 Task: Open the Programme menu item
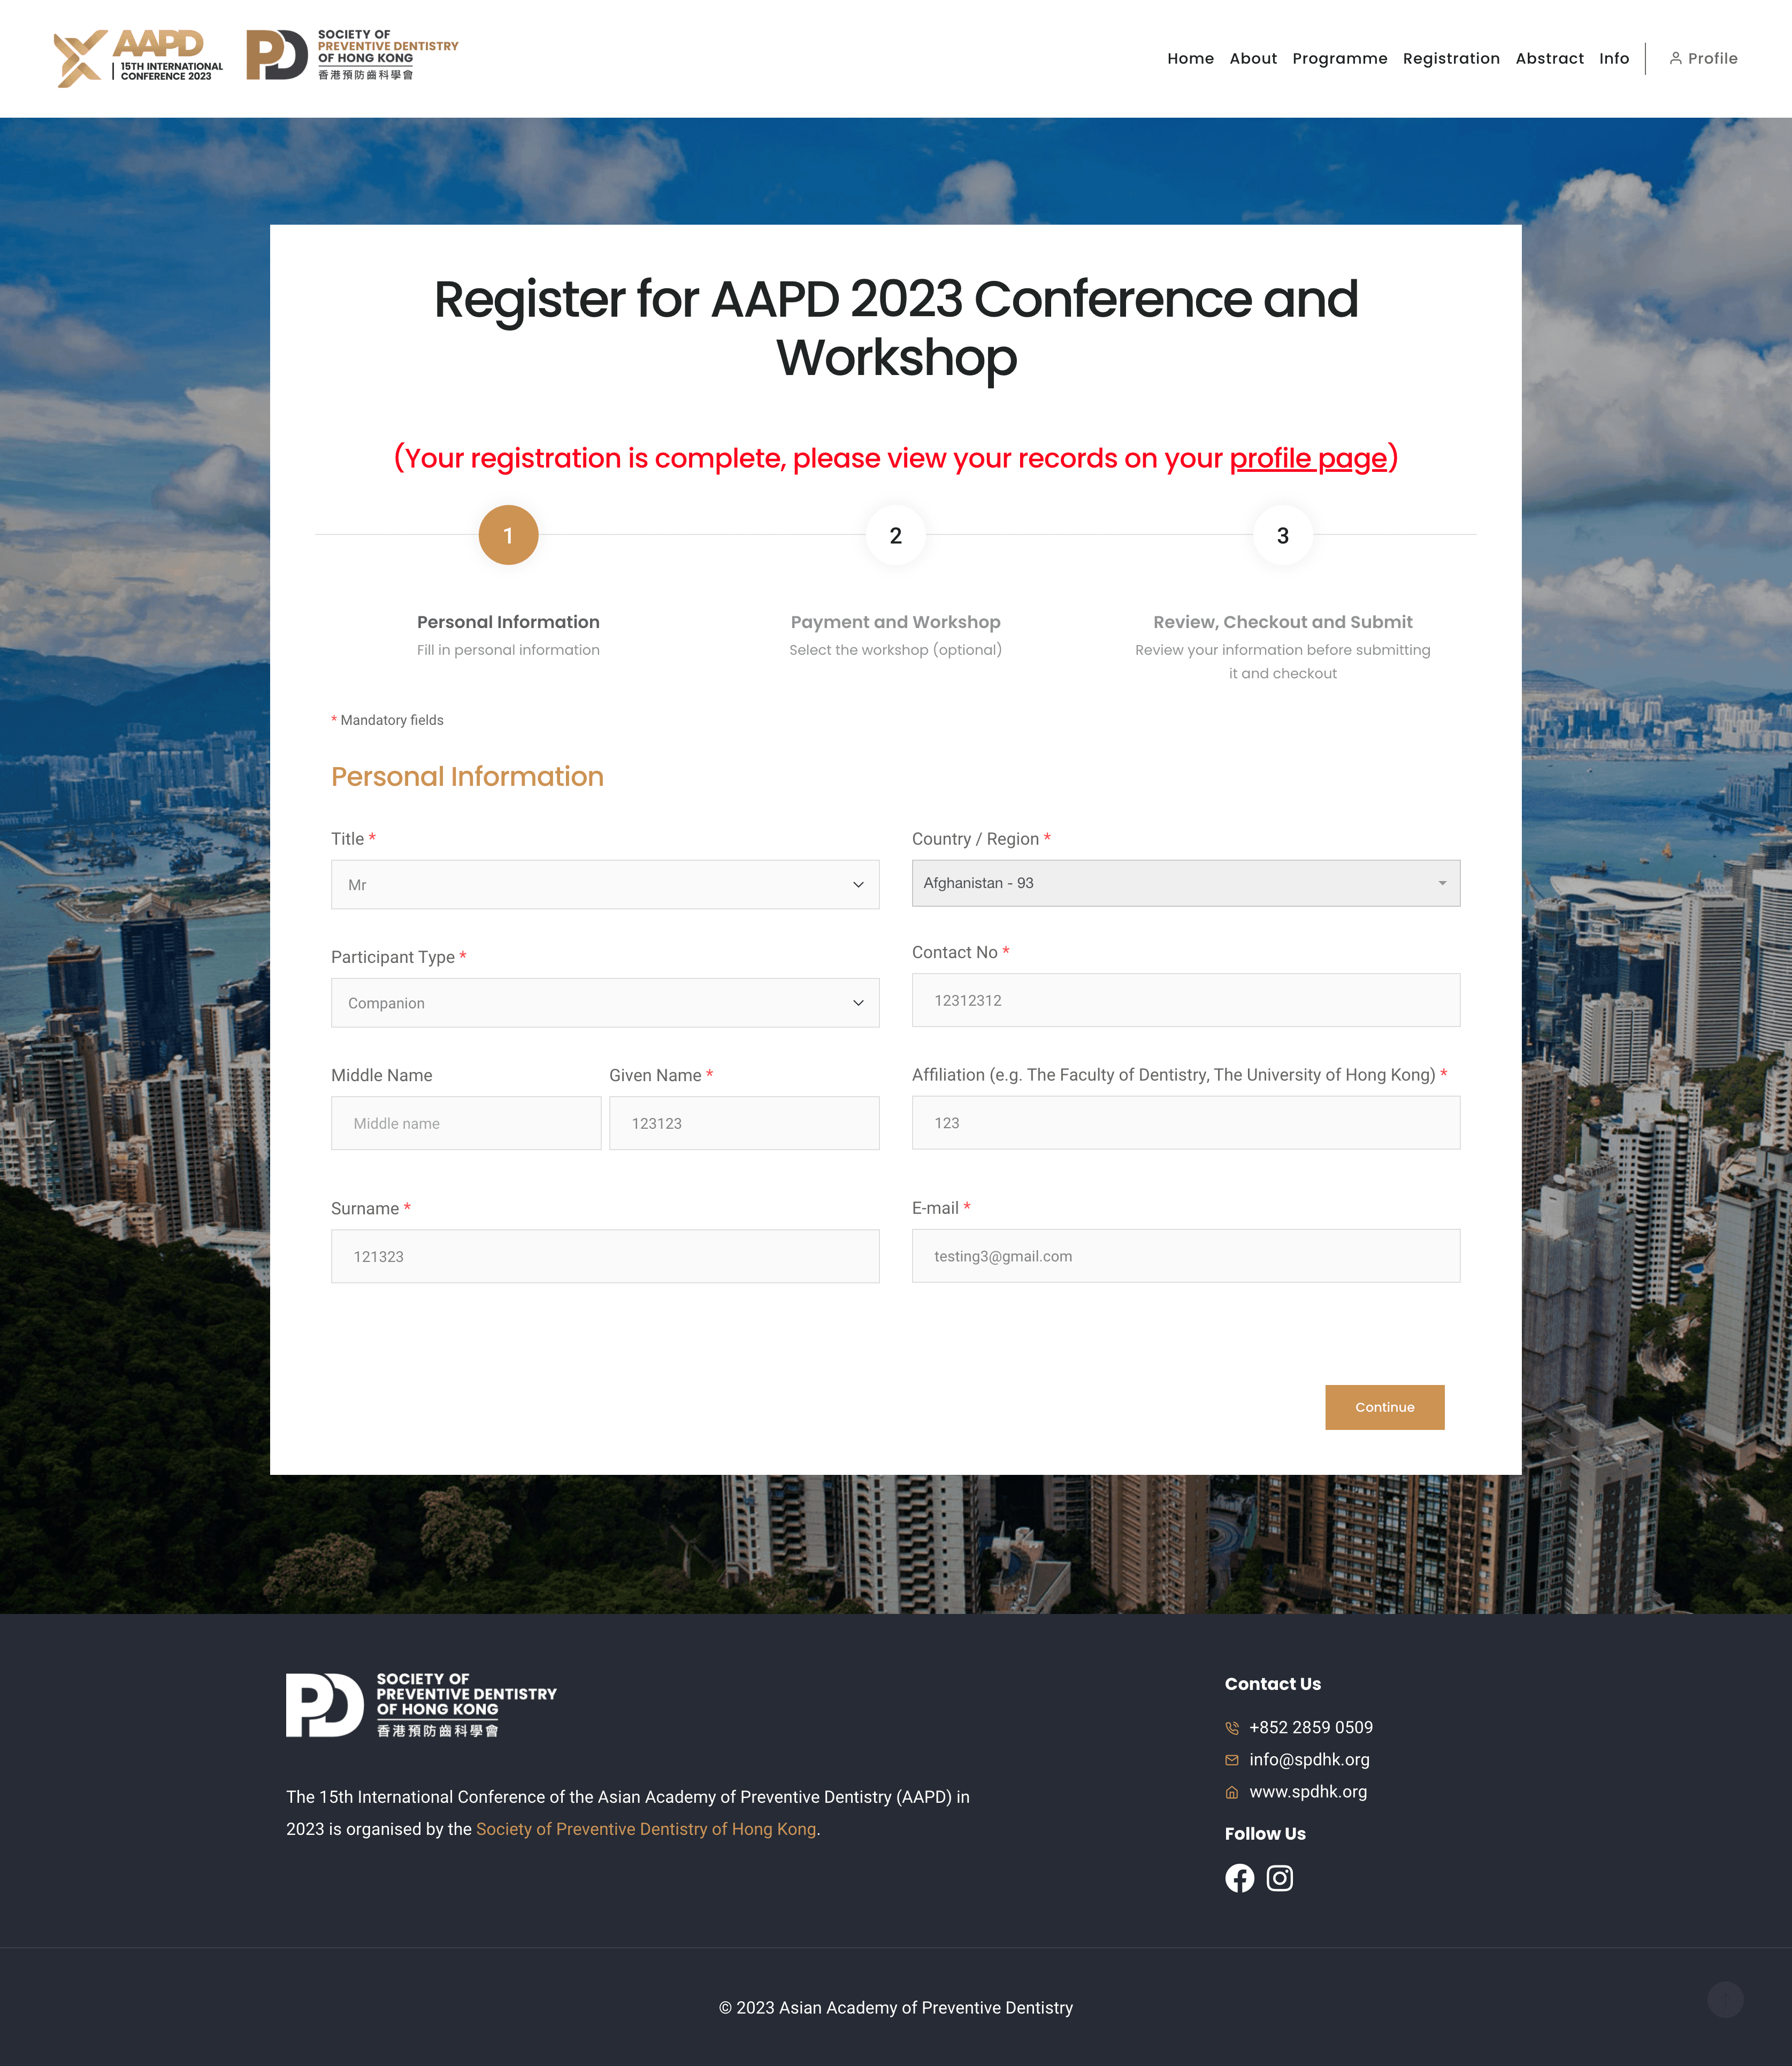point(1339,58)
